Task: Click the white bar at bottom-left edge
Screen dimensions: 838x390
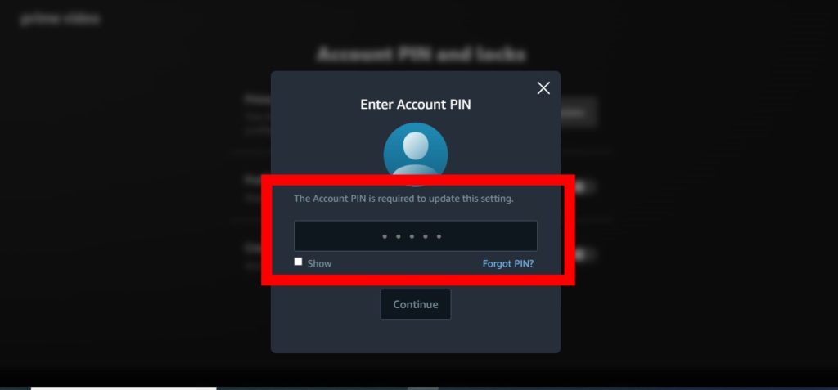Action: click(x=124, y=388)
